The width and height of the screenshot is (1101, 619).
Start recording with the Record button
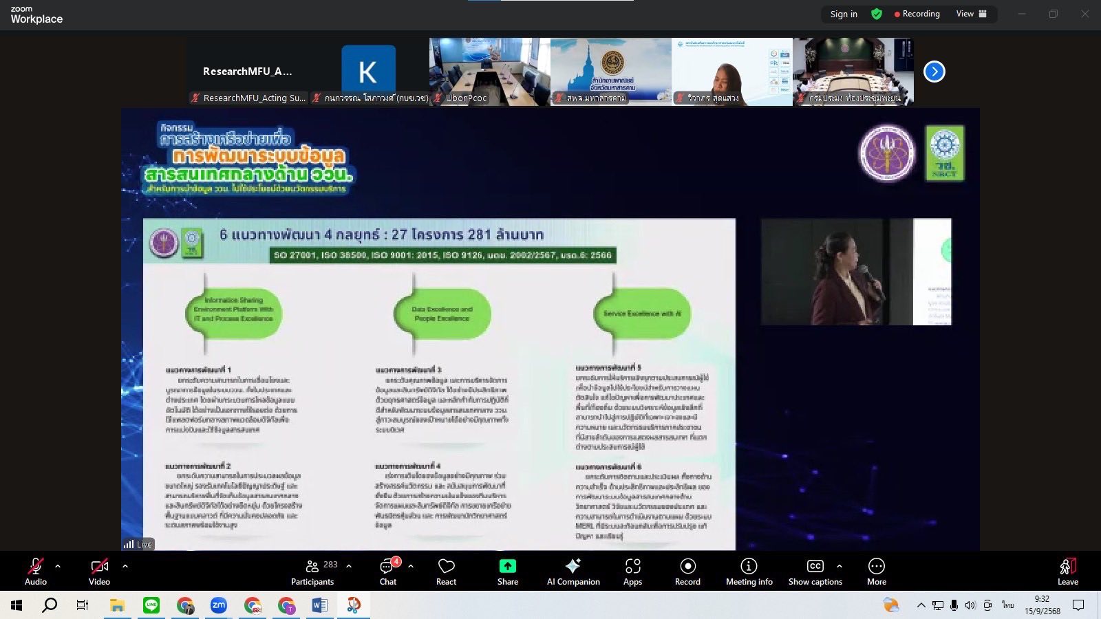click(x=687, y=571)
